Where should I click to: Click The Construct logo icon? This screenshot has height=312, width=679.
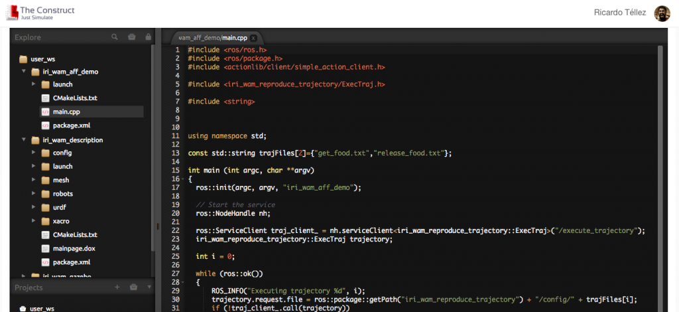click(x=11, y=13)
